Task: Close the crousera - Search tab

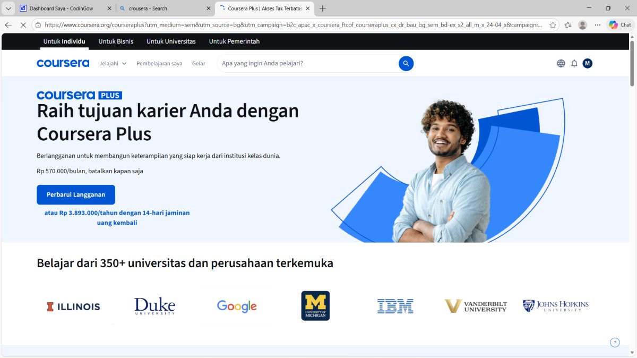Action: [x=208, y=8]
